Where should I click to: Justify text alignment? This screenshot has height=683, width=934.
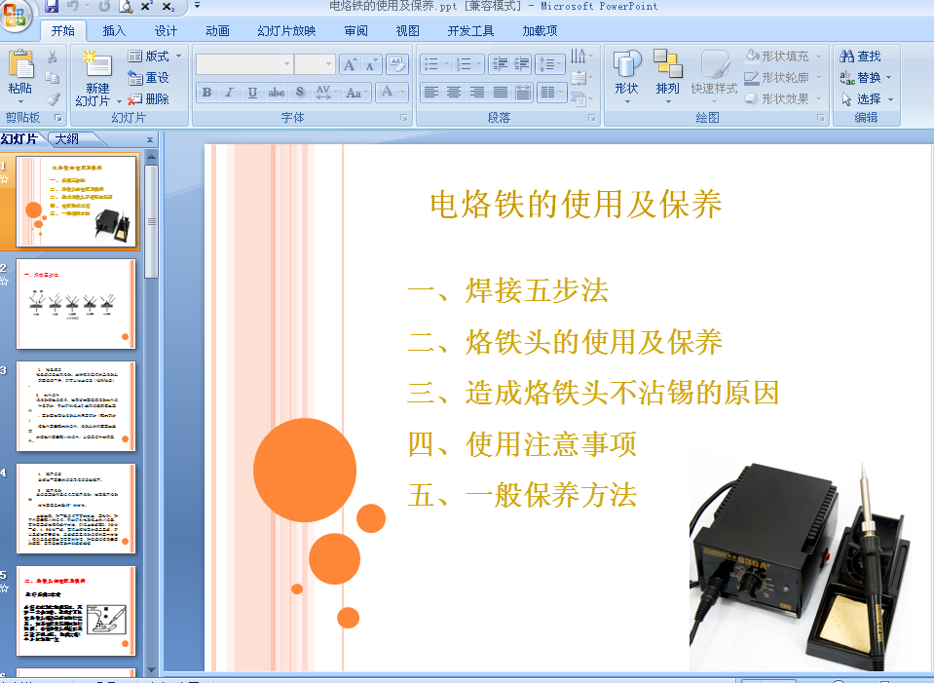coord(501,93)
